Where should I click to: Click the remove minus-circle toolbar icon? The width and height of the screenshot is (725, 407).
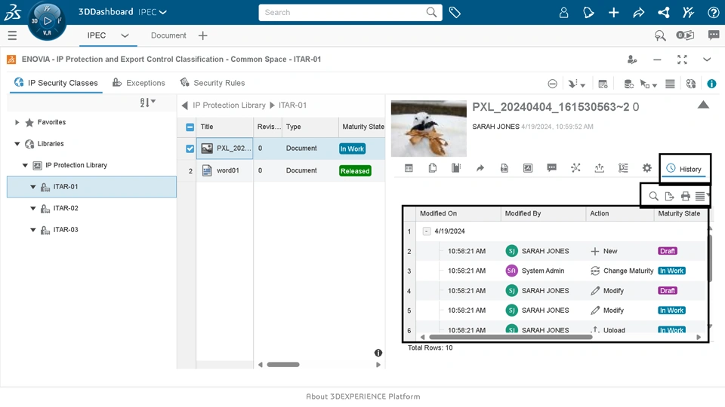[552, 84]
